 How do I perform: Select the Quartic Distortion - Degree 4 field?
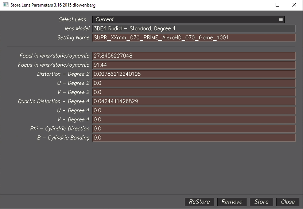pos(193,101)
